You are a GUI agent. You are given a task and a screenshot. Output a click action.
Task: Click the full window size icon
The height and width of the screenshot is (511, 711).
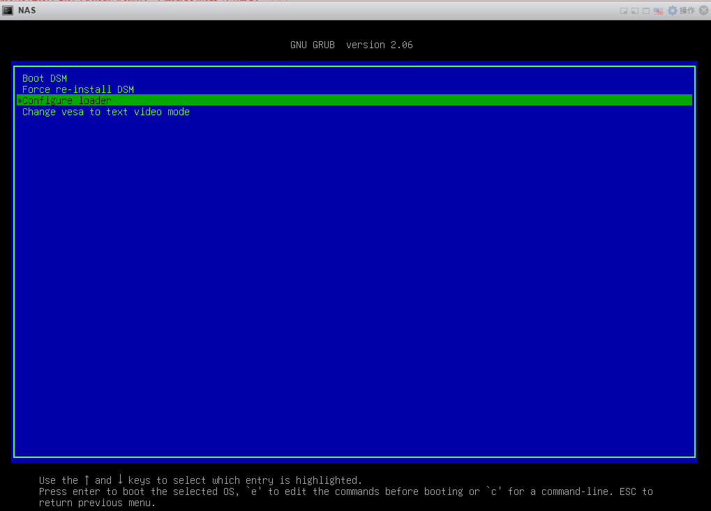[646, 11]
